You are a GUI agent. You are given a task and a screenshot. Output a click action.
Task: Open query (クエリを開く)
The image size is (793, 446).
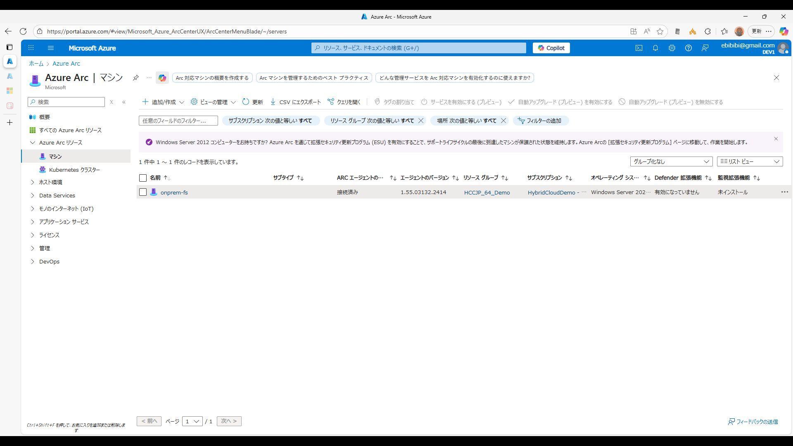[344, 102]
